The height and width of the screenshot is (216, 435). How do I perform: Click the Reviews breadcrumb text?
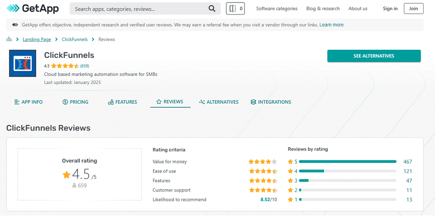click(x=107, y=40)
